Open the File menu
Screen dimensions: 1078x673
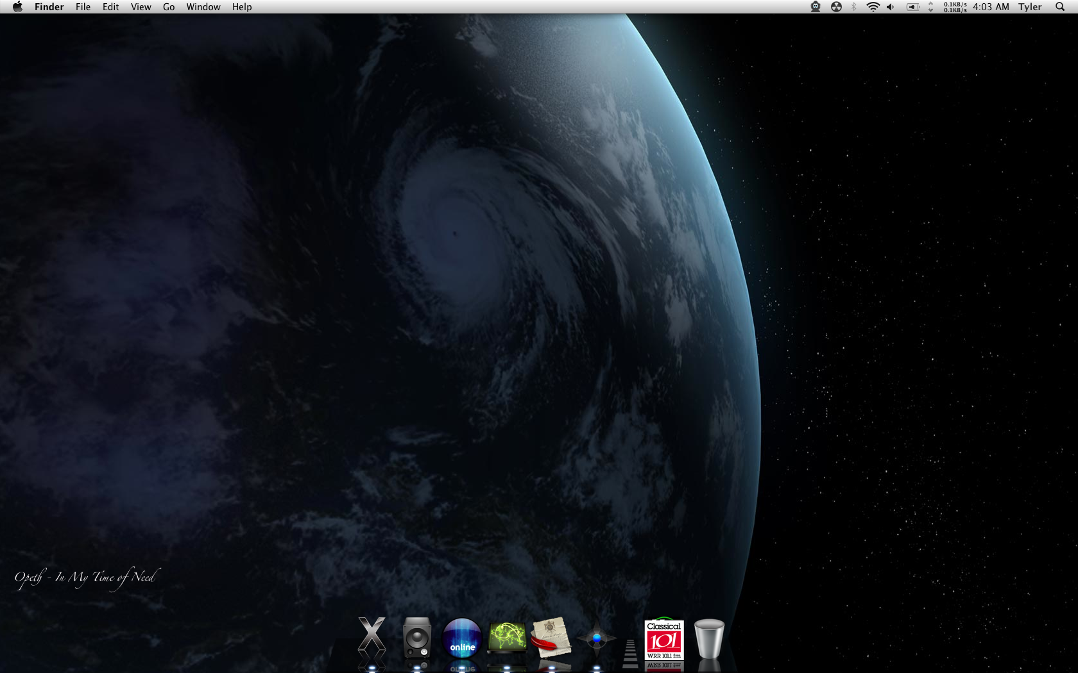(83, 7)
